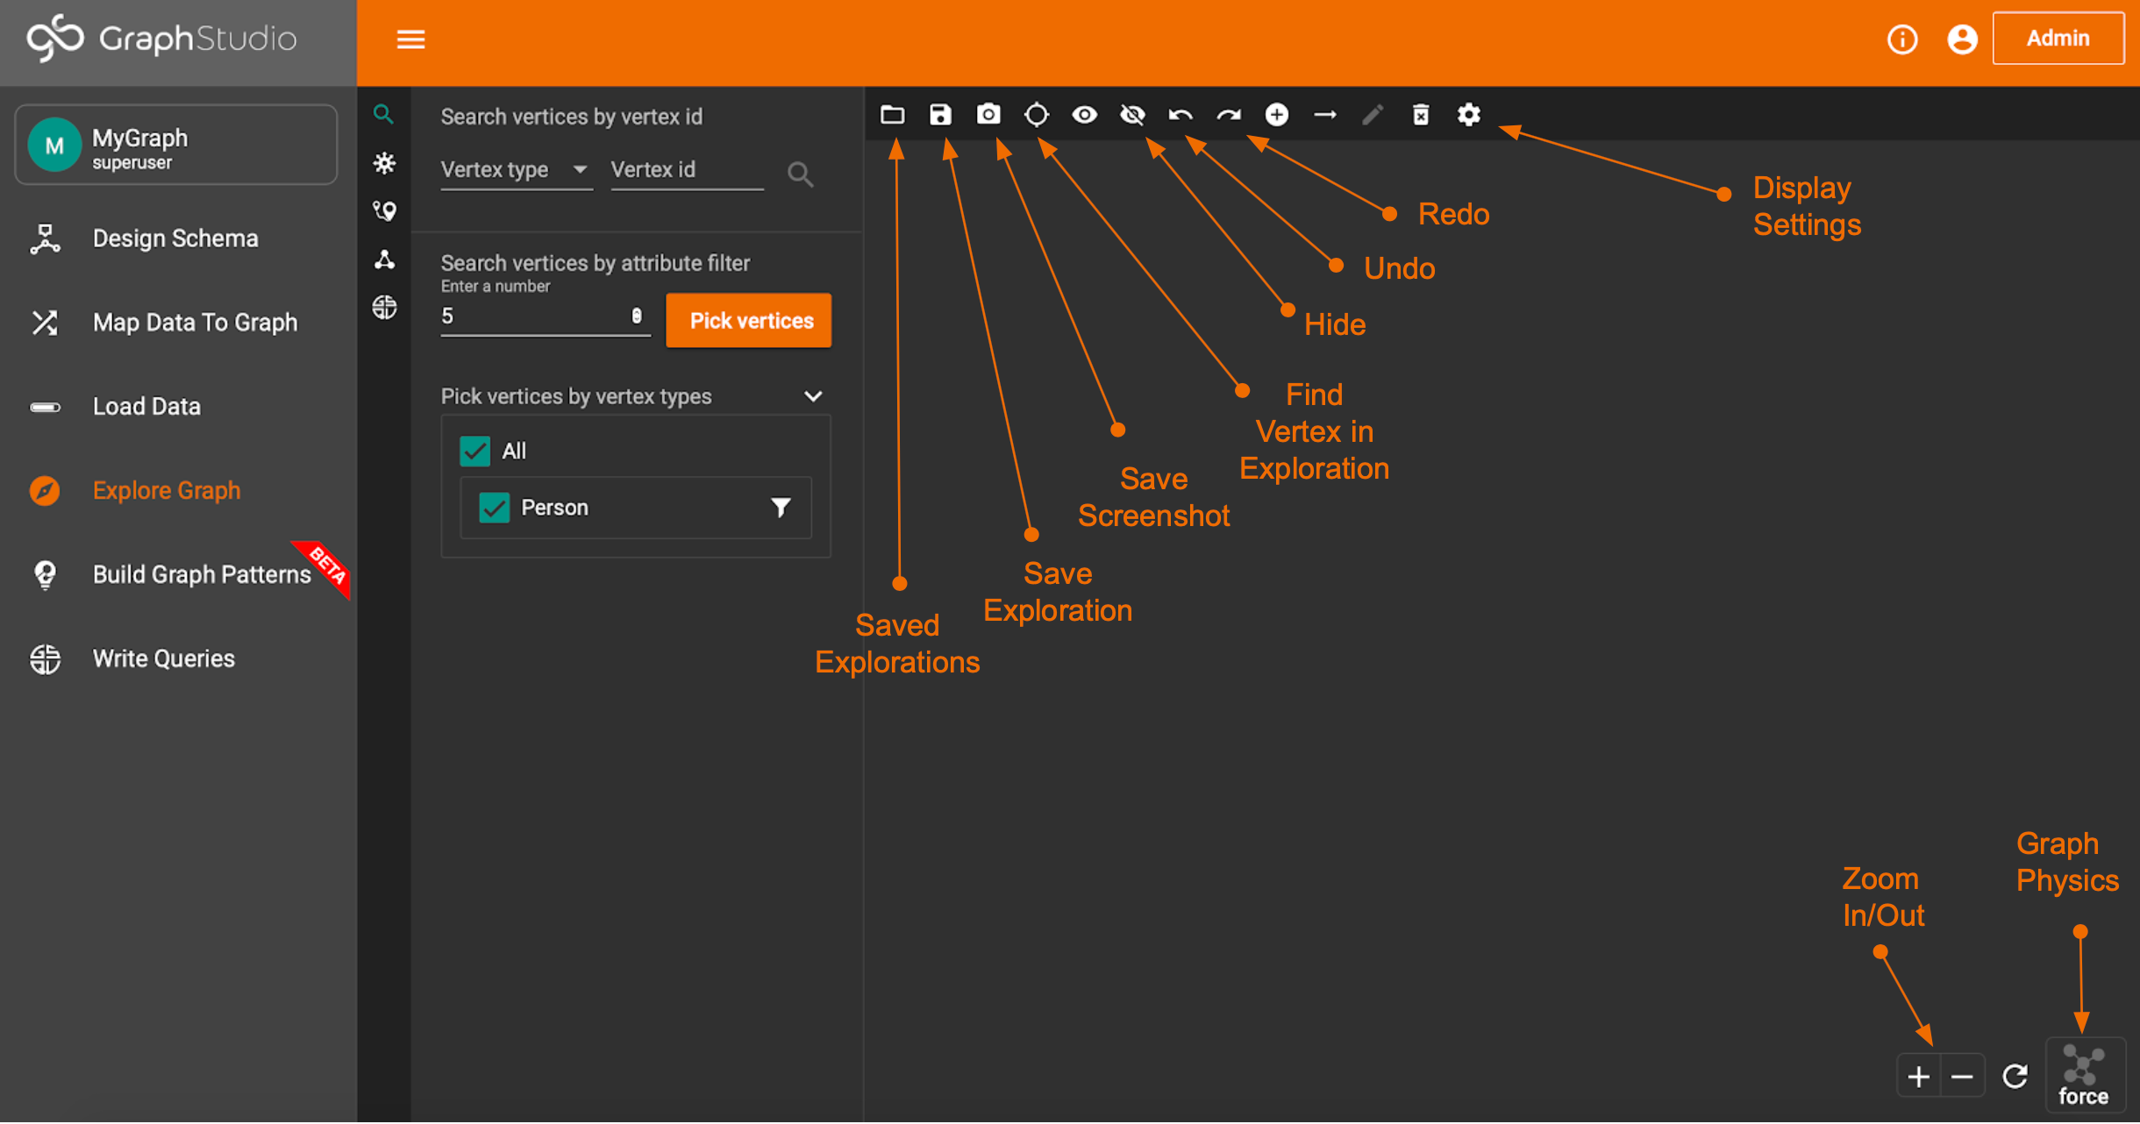This screenshot has height=1124, width=2140.
Task: Delete selection with trash icon
Action: tap(1421, 115)
